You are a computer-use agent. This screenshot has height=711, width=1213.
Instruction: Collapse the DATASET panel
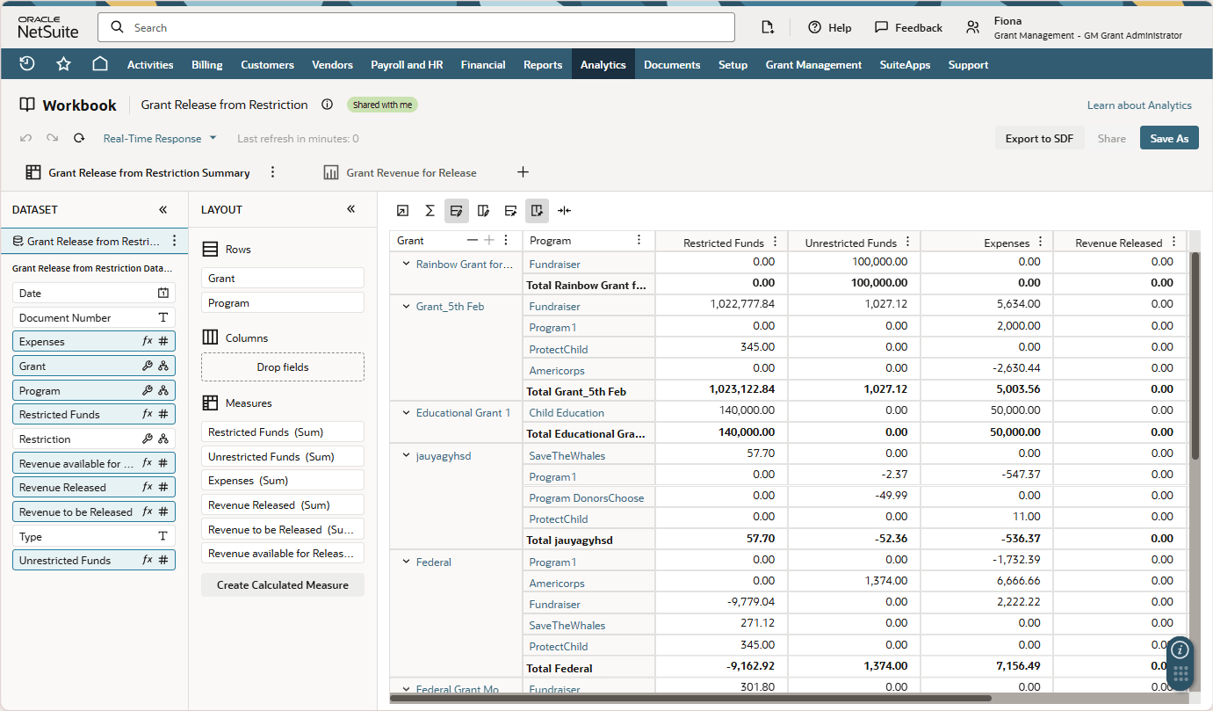coord(162,209)
